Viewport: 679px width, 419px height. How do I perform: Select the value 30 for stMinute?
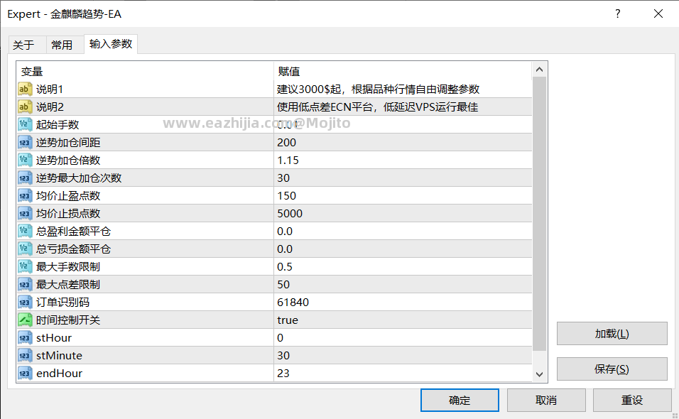(283, 355)
